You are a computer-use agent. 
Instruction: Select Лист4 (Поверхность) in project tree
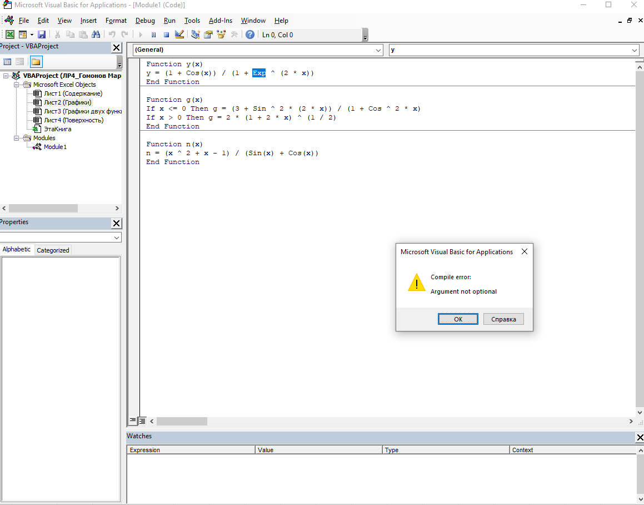pos(73,121)
